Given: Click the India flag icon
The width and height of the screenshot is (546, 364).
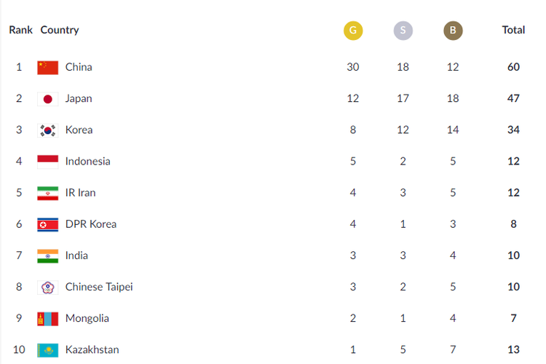Looking at the screenshot, I should click(48, 256).
